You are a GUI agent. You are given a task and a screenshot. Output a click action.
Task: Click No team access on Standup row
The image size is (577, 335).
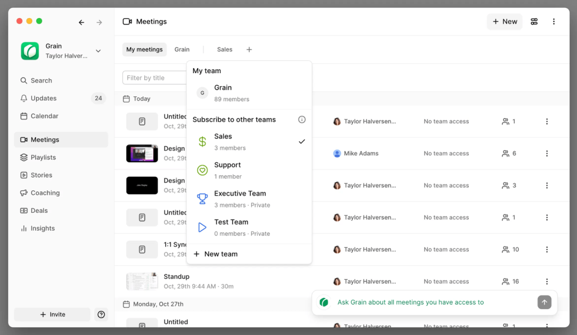(446, 282)
